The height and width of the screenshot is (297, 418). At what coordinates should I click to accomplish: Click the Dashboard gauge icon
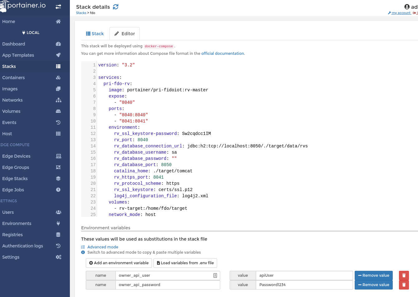click(x=58, y=44)
